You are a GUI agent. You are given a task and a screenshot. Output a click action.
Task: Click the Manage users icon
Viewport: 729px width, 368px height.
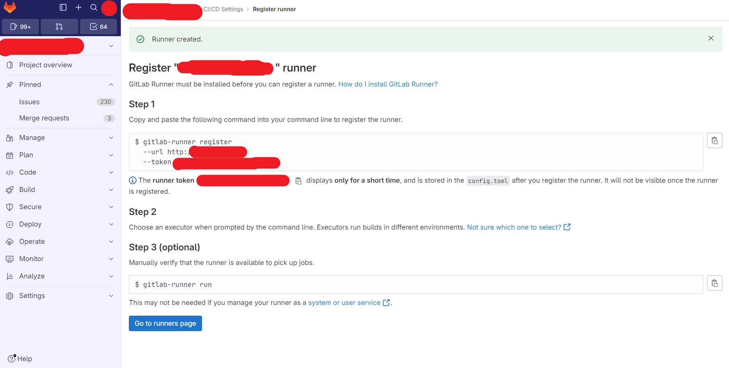coord(10,138)
